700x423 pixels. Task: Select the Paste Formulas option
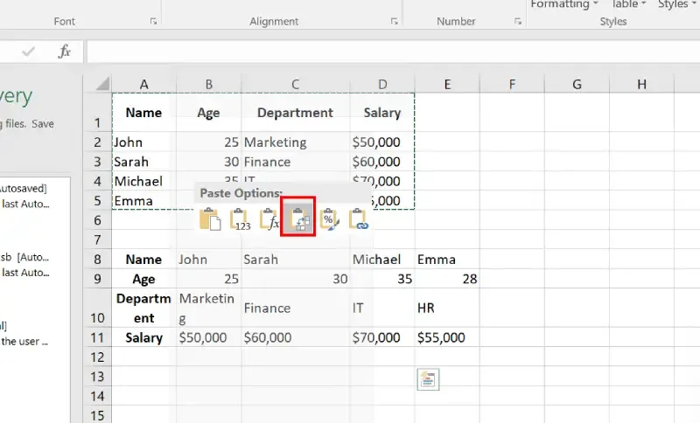[x=269, y=219]
